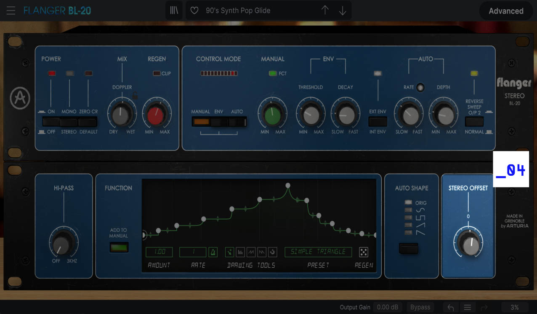Favorite the preset using the heart icon
The width and height of the screenshot is (537, 314).
(x=194, y=10)
